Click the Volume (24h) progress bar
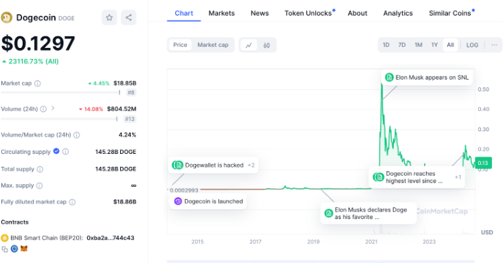The height and width of the screenshot is (263, 503). point(59,119)
